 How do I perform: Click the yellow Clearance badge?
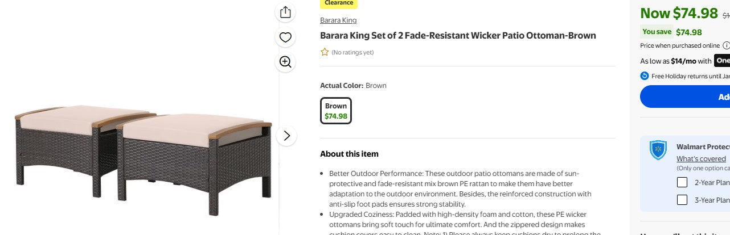339,3
